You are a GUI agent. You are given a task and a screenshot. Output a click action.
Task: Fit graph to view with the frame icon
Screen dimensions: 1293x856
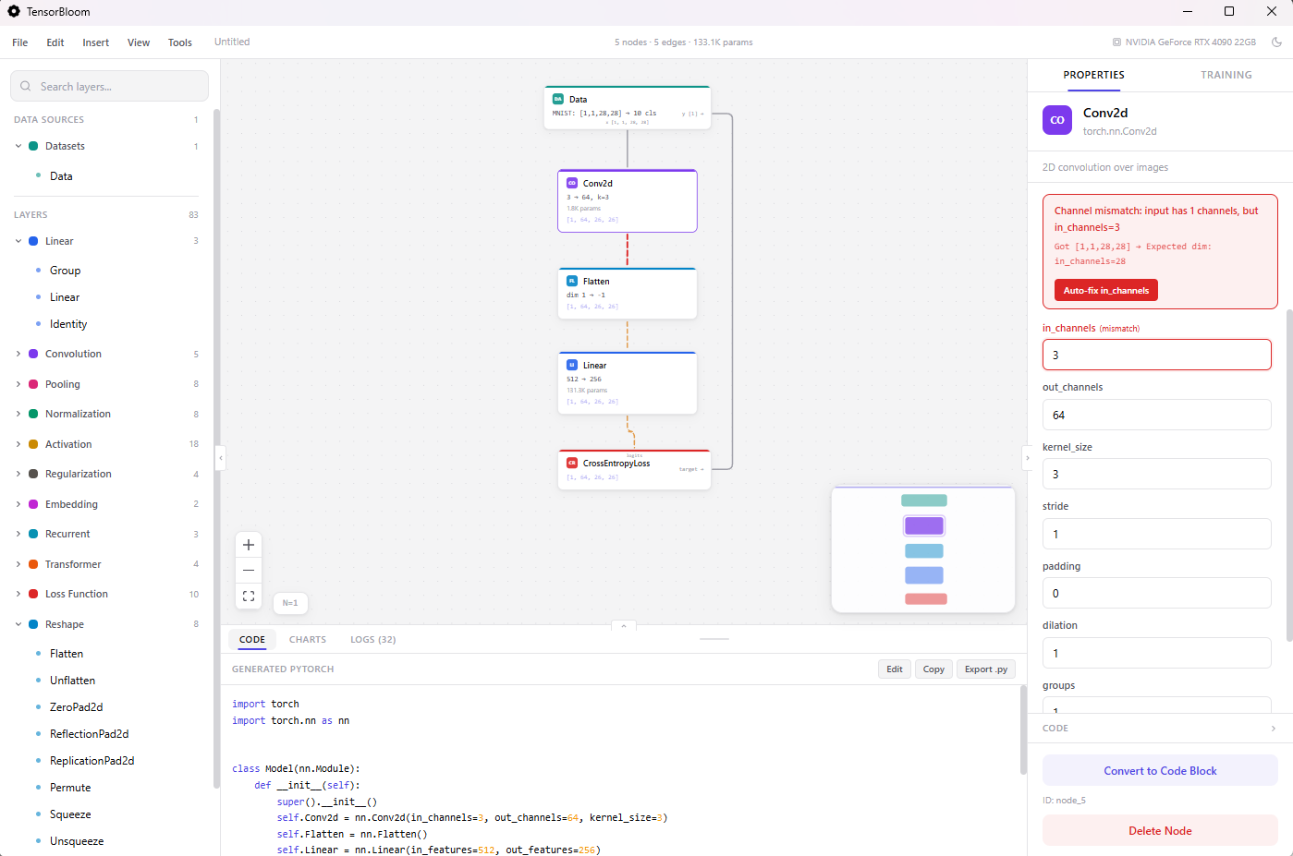(248, 596)
